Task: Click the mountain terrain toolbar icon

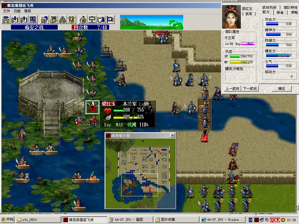Action: tap(62, 20)
